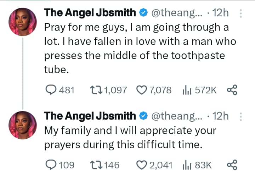Open The Angel Jbsmith name on second tweet
255x173 pixels.
click(89, 116)
